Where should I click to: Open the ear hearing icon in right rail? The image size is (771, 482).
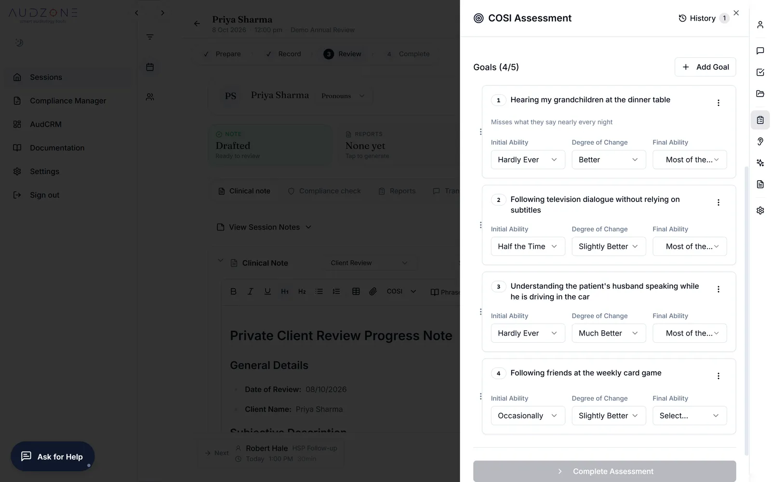(760, 141)
